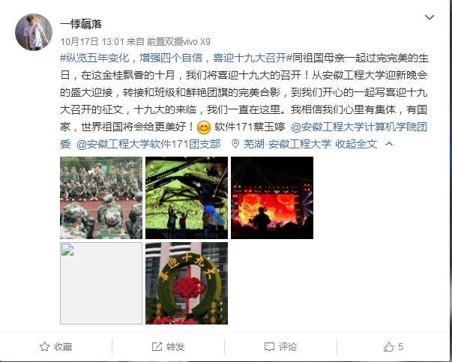This screenshot has height=362, width=452.
Task: Open the @安徽工程大学软件171团支部 mention
Action: [x=148, y=144]
